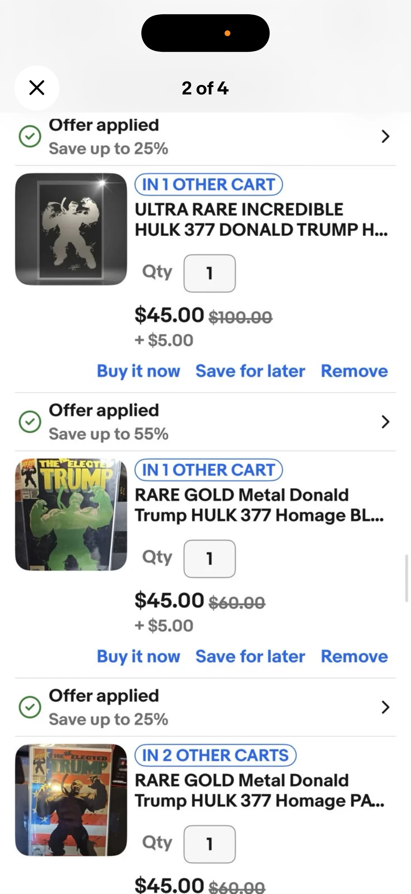Image resolution: width=411 pixels, height=894 pixels.
Task: Buy it now for the Homage BL... item
Action: pyautogui.click(x=138, y=656)
